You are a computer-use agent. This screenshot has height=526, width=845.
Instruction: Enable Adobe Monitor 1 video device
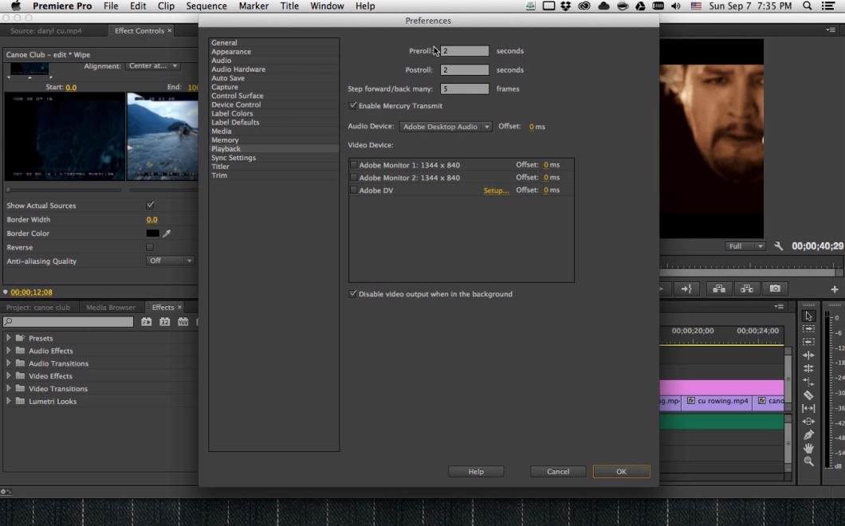click(353, 165)
